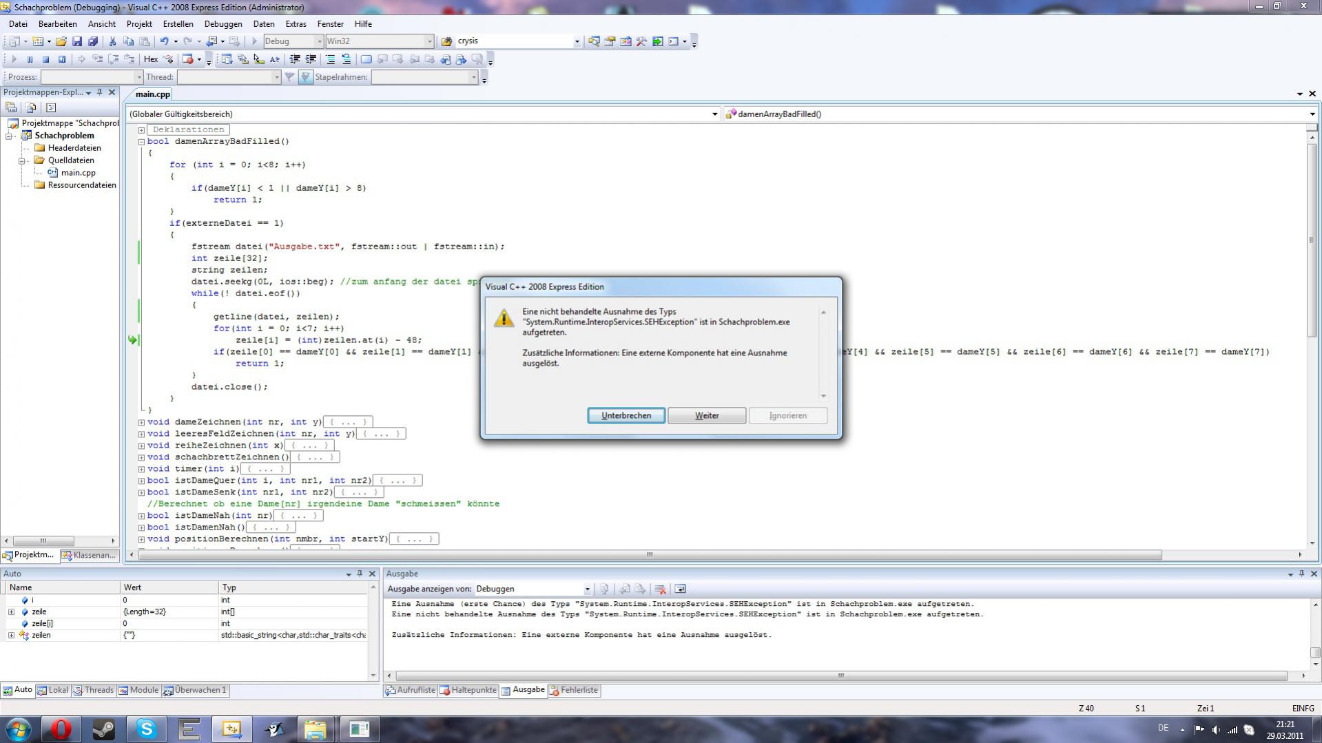This screenshot has height=743, width=1322.
Task: Toggle auto-hide pin of Auto panel
Action: pos(360,574)
